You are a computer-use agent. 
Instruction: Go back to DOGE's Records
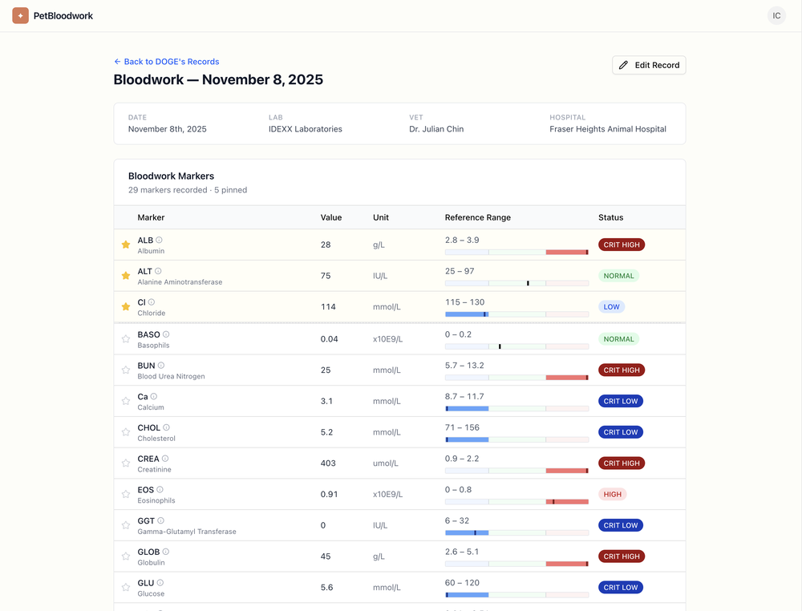167,62
